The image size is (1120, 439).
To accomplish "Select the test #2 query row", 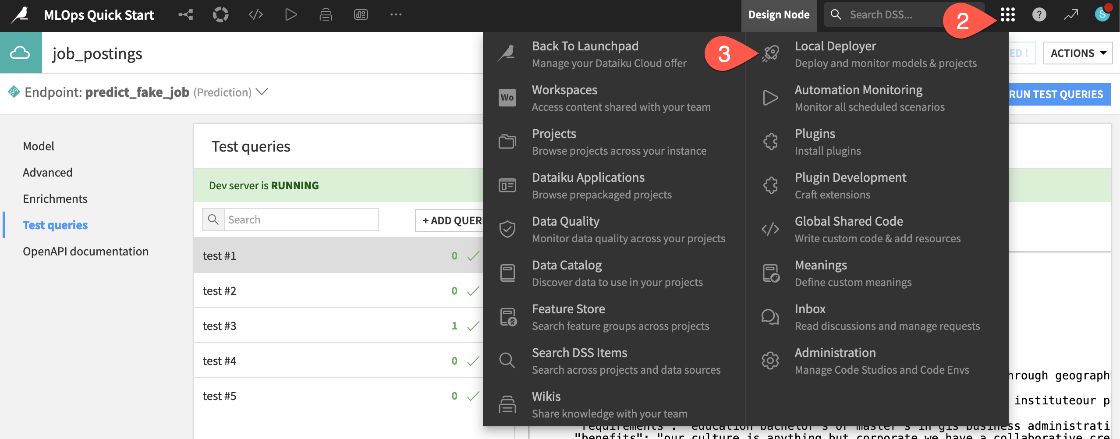I will [x=339, y=290].
